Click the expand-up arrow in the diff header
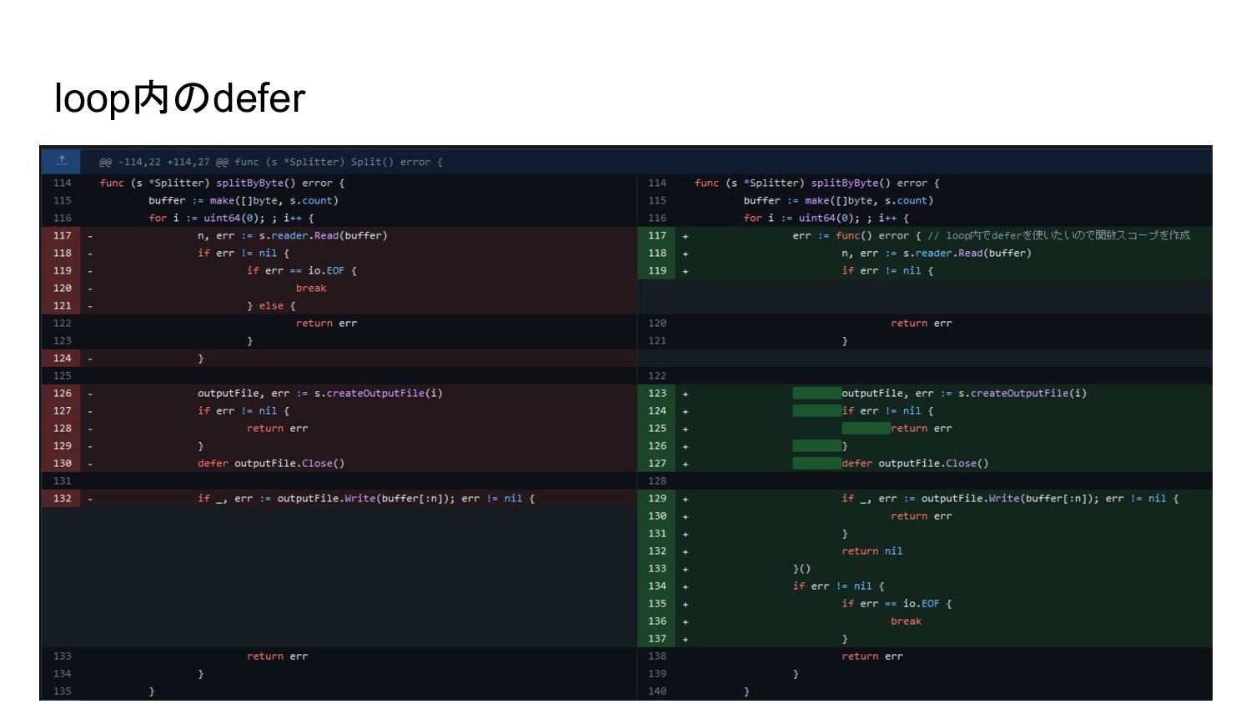This screenshot has width=1251, height=704. pyautogui.click(x=62, y=161)
